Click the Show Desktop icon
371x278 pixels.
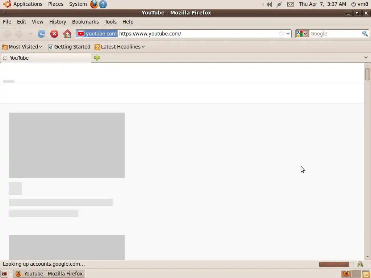(x=4, y=274)
